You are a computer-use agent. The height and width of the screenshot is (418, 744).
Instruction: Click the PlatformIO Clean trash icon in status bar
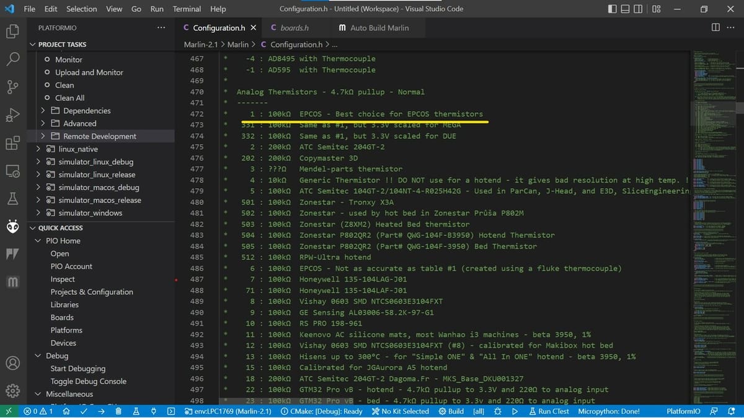click(118, 411)
